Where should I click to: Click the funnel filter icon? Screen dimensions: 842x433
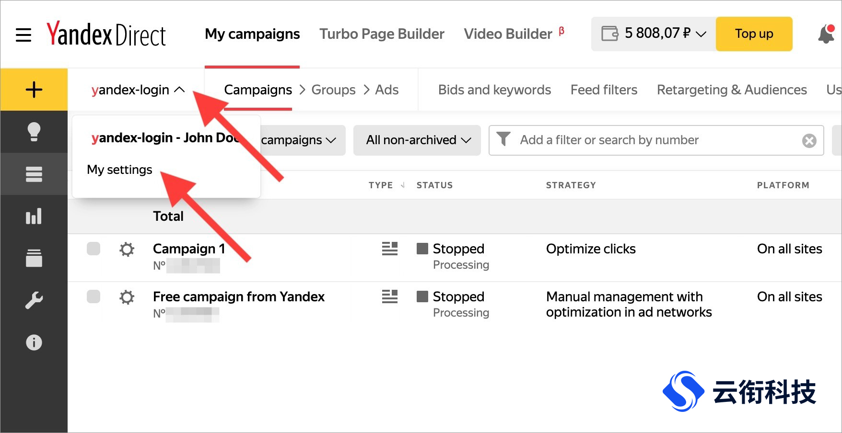[503, 139]
